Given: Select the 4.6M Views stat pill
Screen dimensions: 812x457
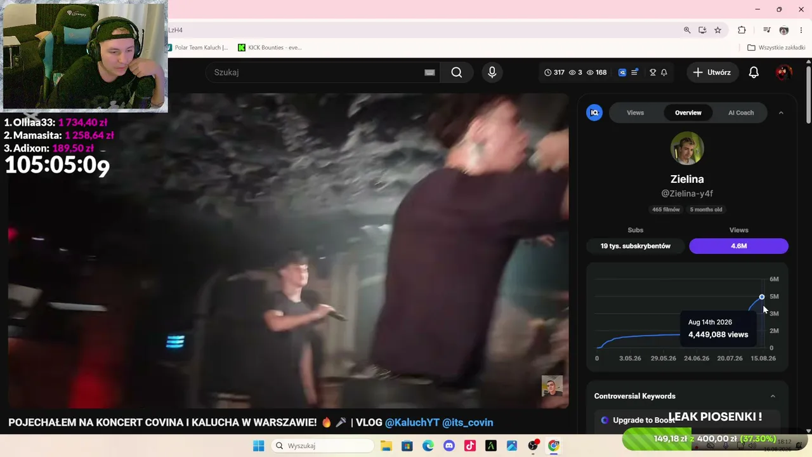Looking at the screenshot, I should pyautogui.click(x=739, y=246).
